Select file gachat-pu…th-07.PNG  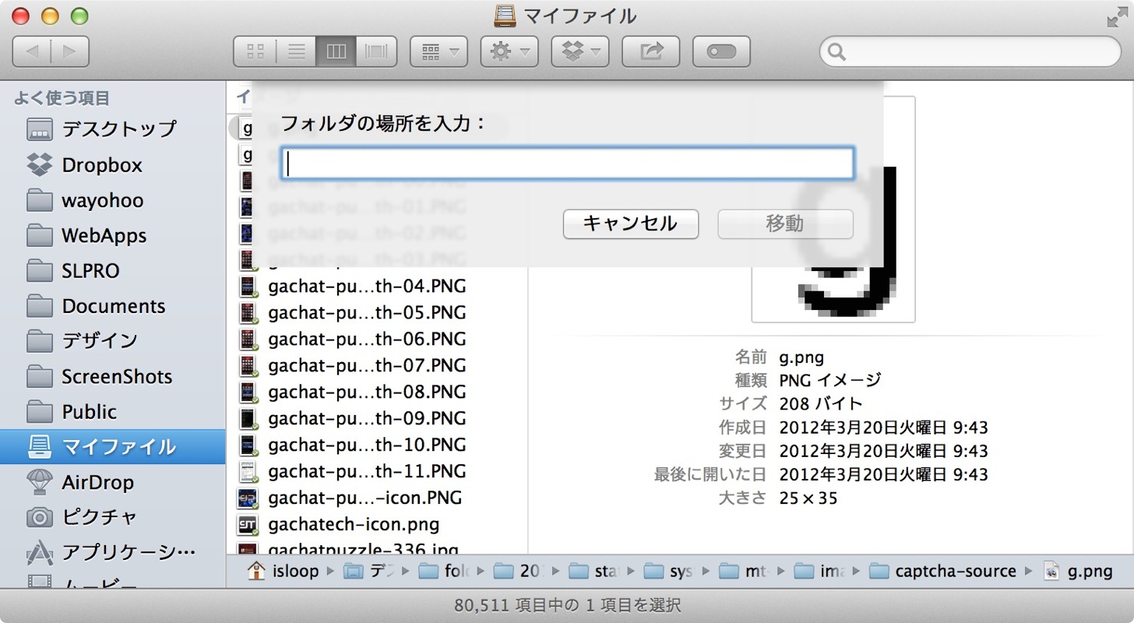pyautogui.click(x=366, y=365)
